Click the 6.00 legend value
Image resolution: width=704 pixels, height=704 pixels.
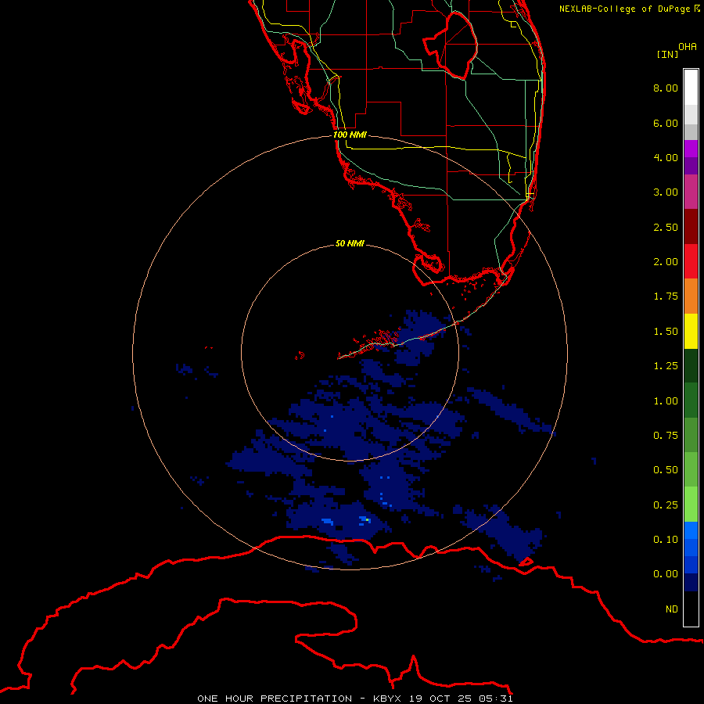(666, 123)
